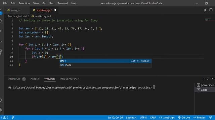The image size is (215, 120).
Task: Start the Go Live server
Action: click(x=184, y=118)
